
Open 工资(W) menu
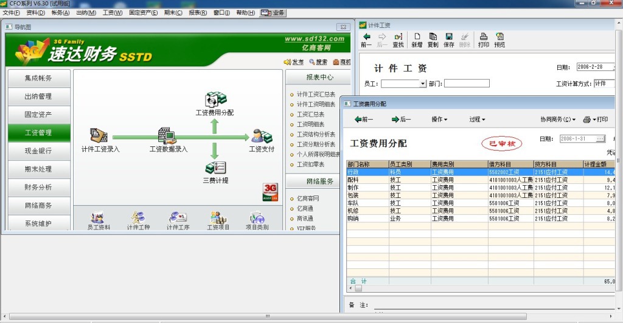click(x=113, y=13)
